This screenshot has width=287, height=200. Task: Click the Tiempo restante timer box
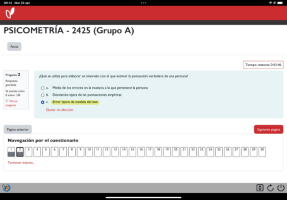[263, 65]
